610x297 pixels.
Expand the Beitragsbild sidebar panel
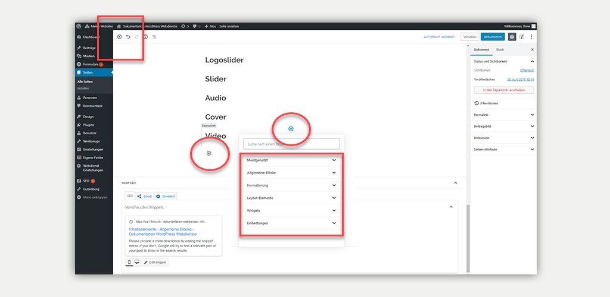(503, 126)
